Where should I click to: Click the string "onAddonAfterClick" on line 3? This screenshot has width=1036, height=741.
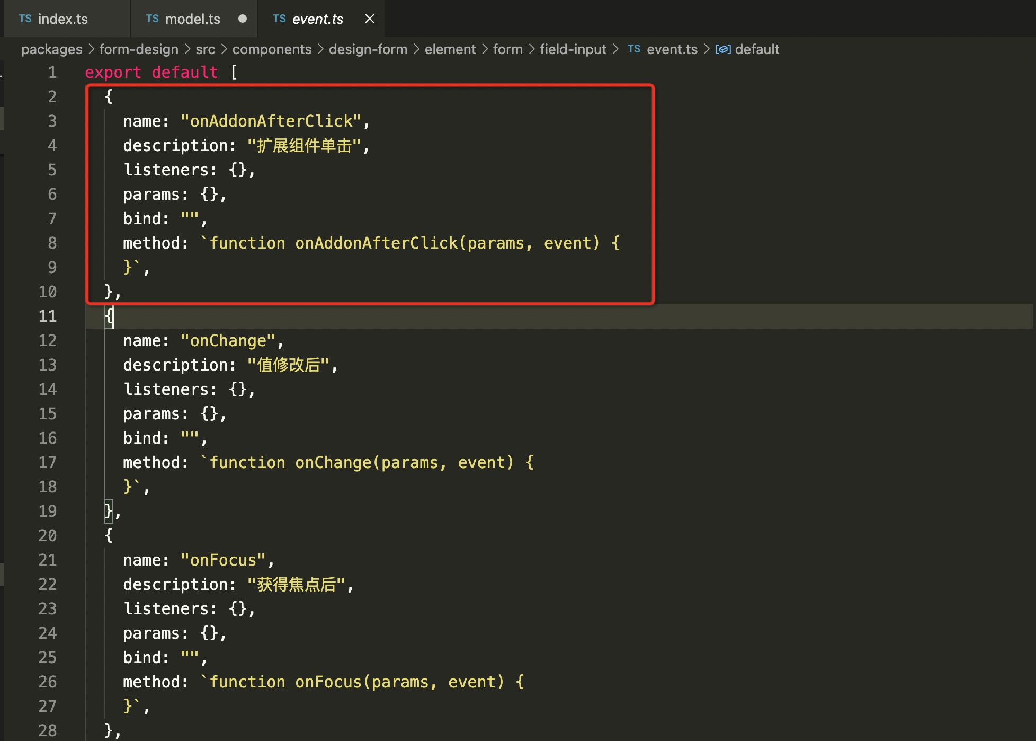tap(271, 121)
